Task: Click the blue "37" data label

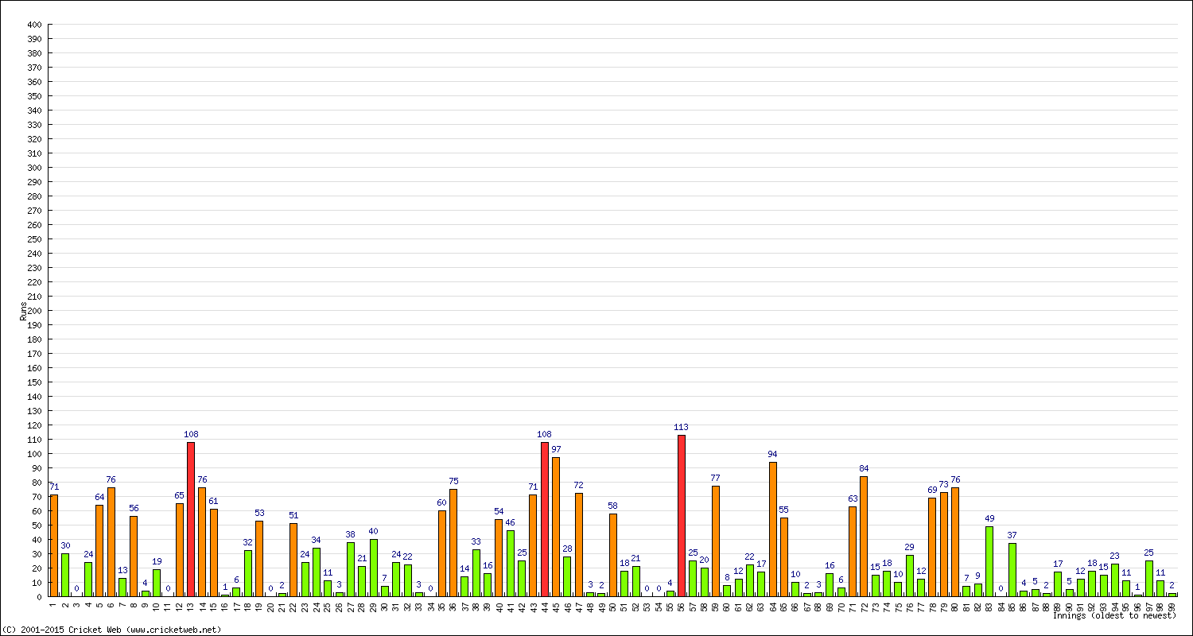Action: point(1012,536)
